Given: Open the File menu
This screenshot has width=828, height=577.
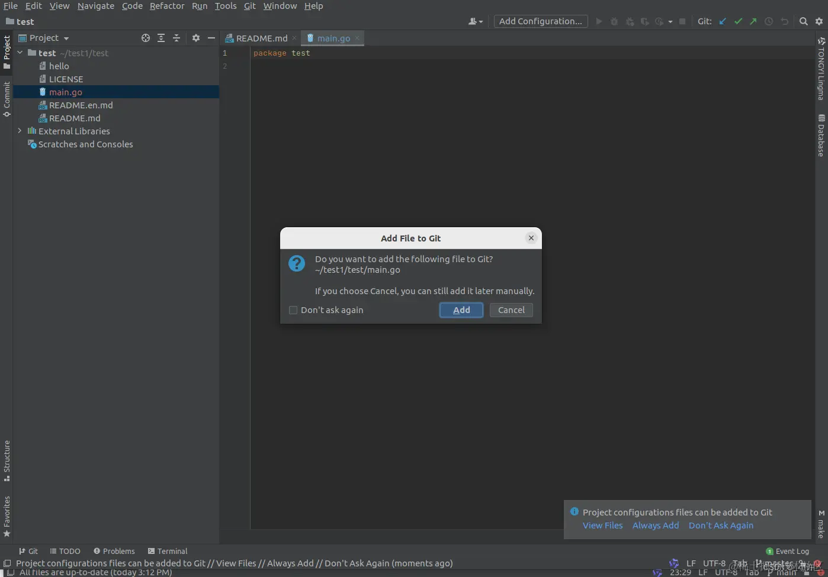Looking at the screenshot, I should 11,6.
